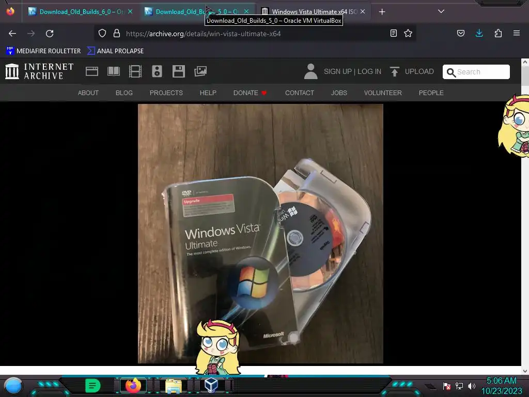Screen dimensions: 529x397
Task: Open Internet Archive texts book icon
Action: (x=113, y=71)
